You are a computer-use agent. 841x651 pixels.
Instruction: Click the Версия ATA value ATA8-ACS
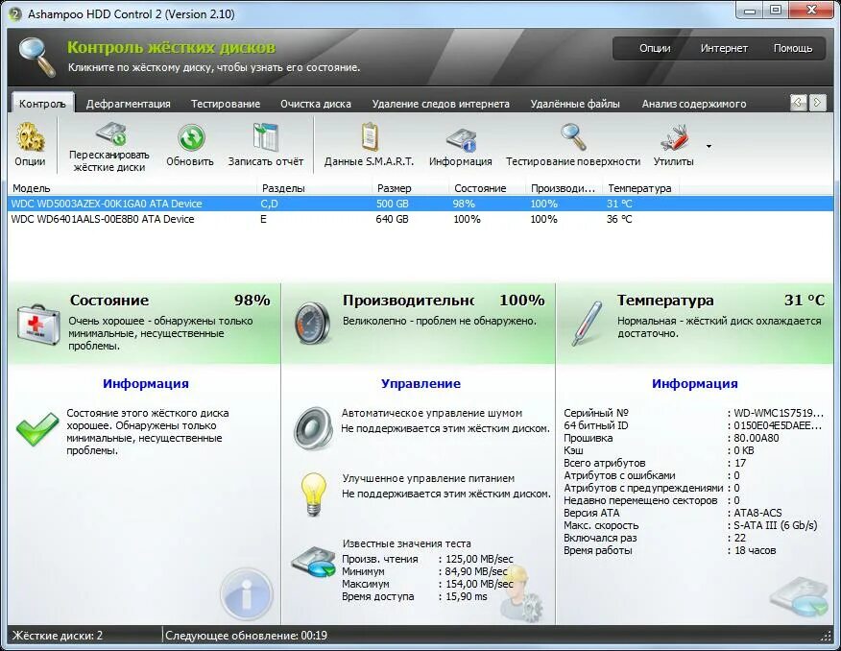coord(757,513)
